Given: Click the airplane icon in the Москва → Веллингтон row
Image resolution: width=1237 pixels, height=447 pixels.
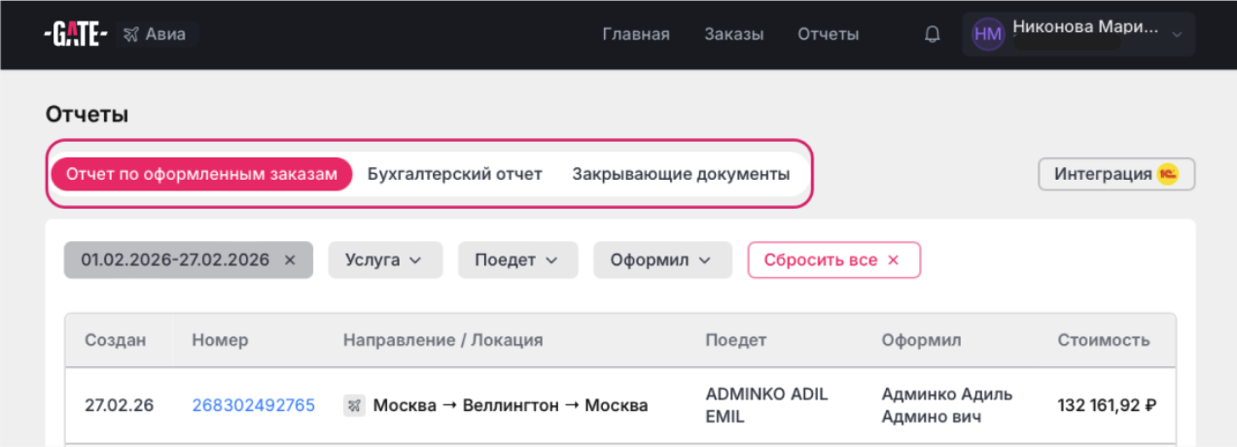Looking at the screenshot, I should click(x=354, y=406).
